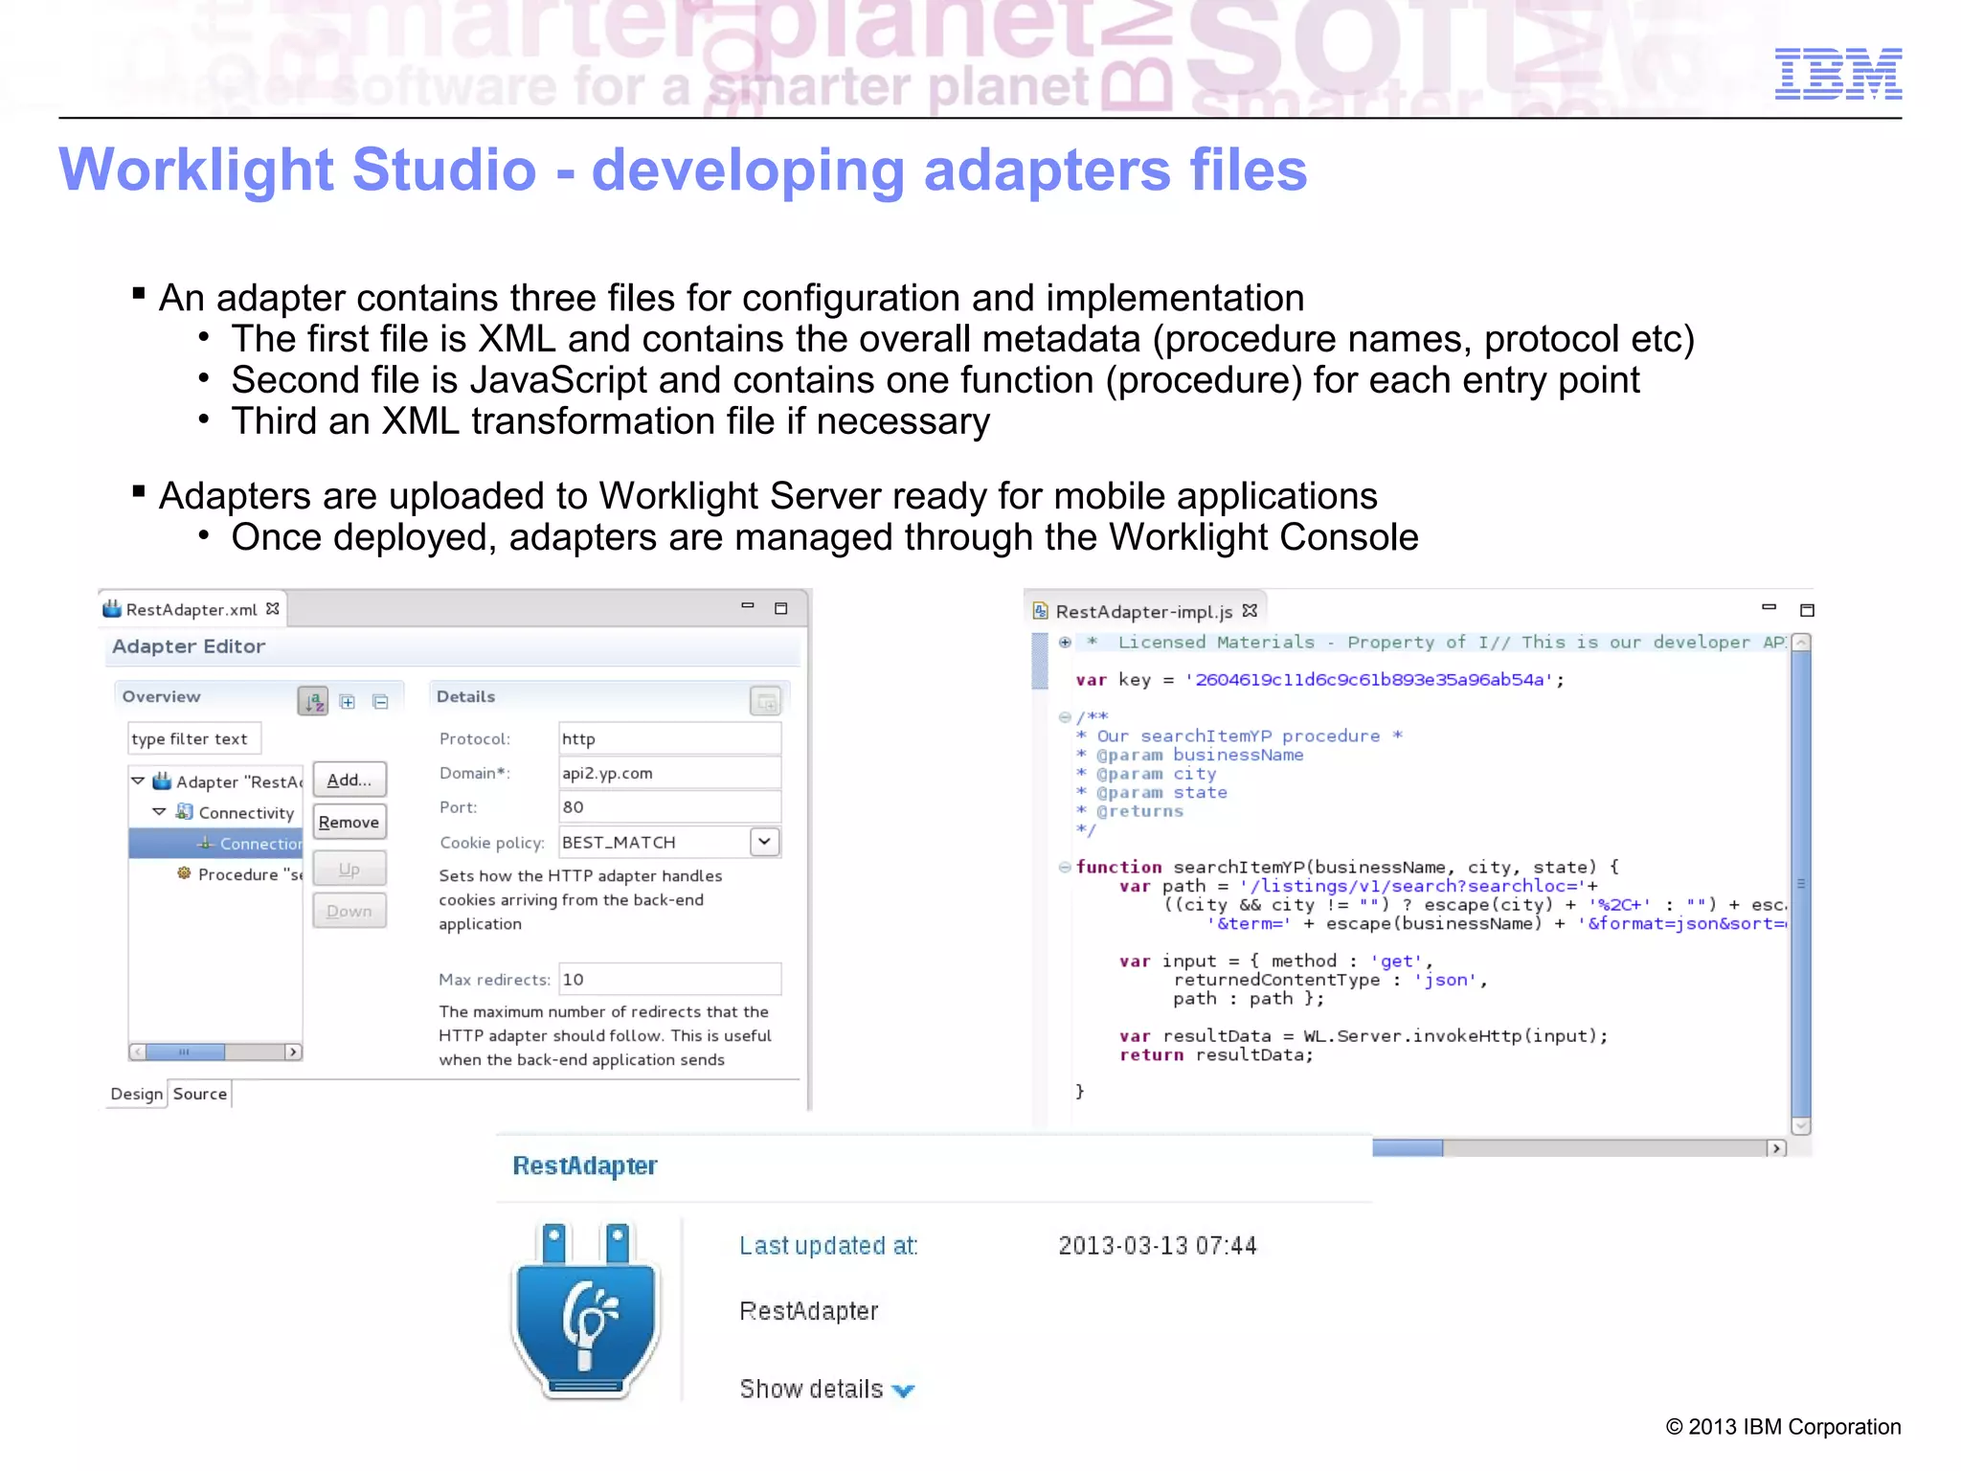Click the WL.Server.invokeHttp(input) line

[x=1364, y=1035]
